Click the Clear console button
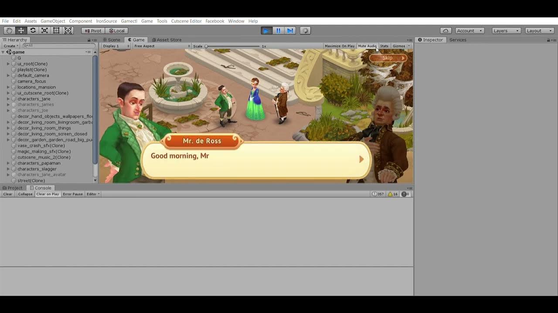Image resolution: width=558 pixels, height=313 pixels. tap(8, 194)
